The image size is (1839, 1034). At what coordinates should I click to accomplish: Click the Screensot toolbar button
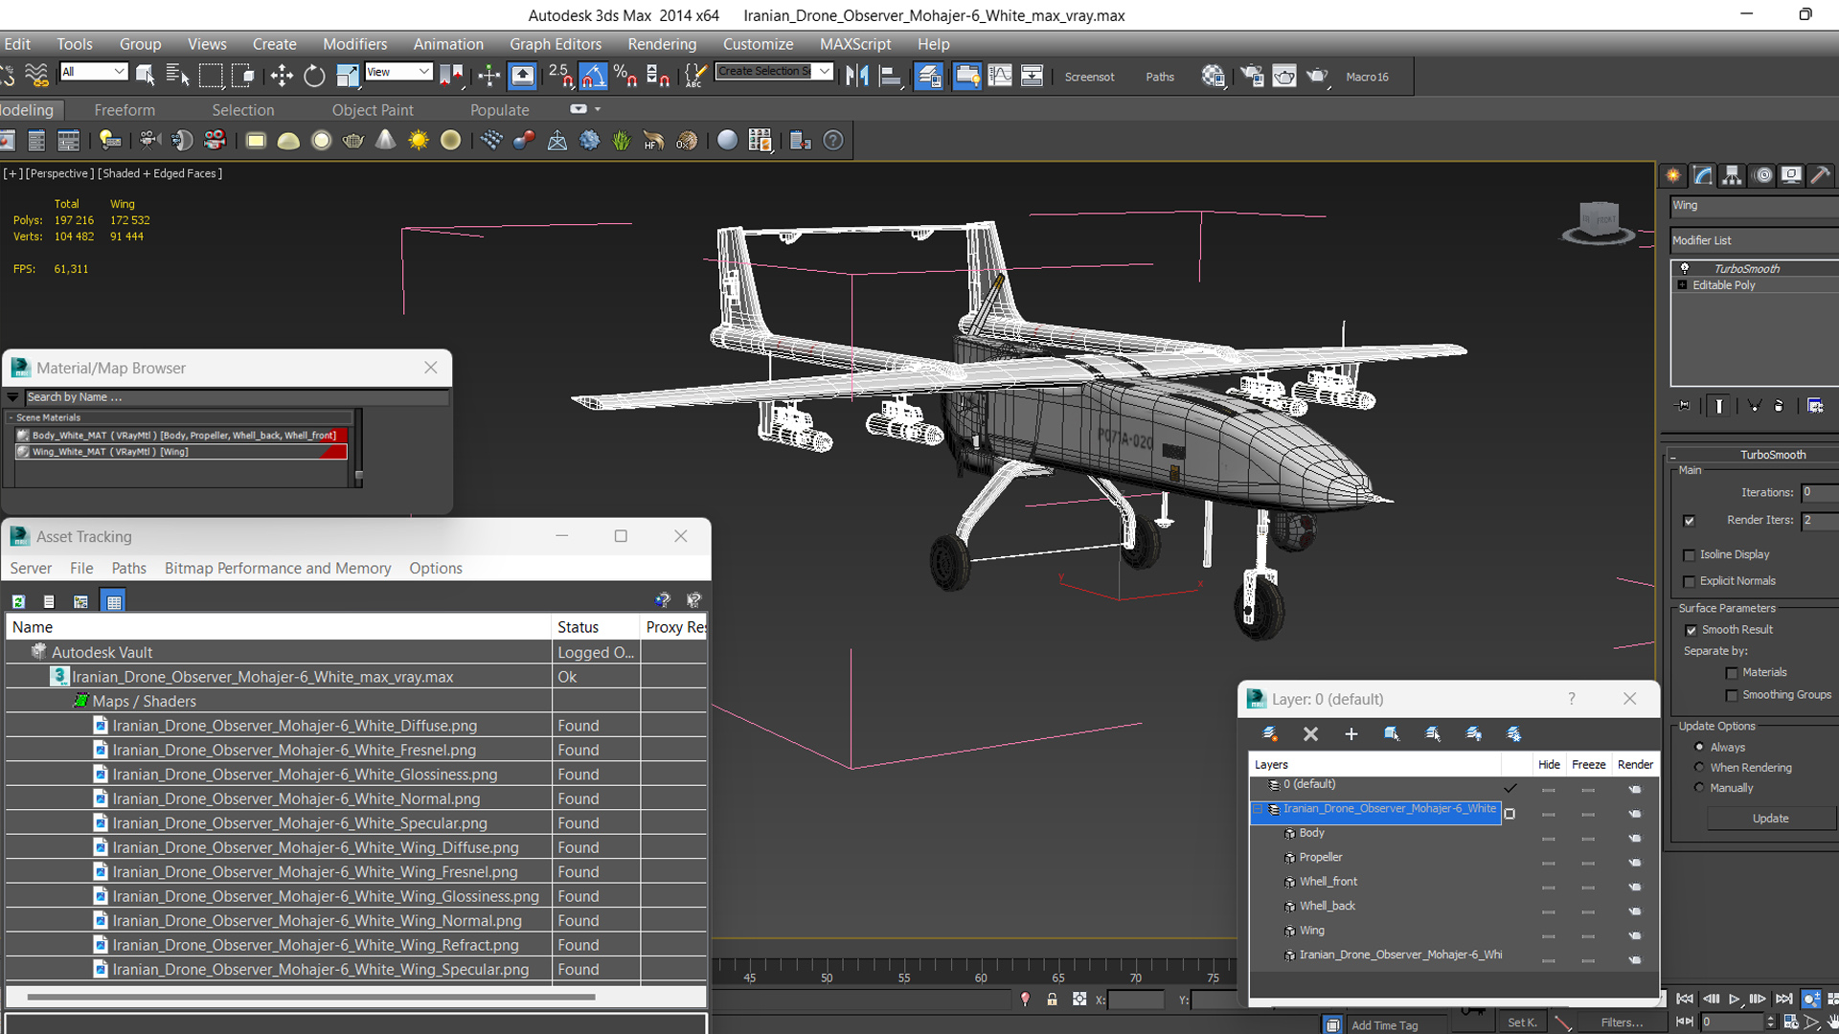(x=1089, y=77)
